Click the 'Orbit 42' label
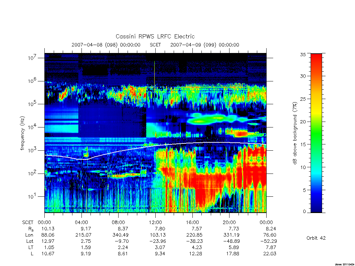The height and width of the screenshot is (266, 355). coord(316,238)
